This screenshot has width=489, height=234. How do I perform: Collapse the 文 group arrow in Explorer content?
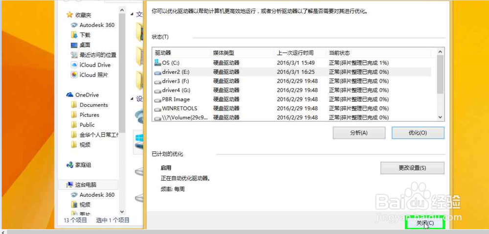[132, 14]
